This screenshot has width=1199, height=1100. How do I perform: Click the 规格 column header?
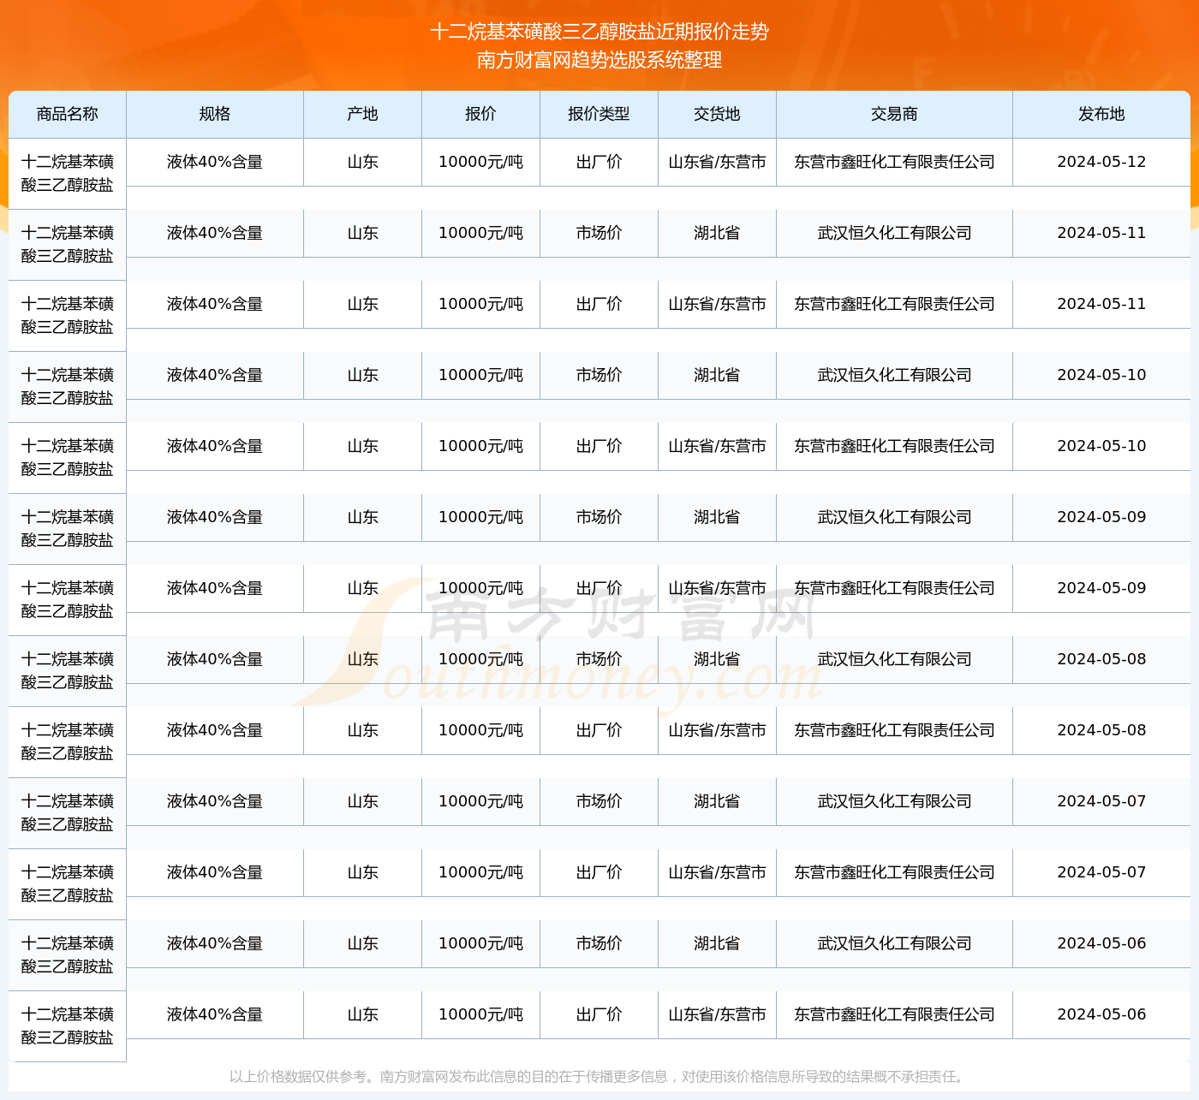tap(215, 114)
